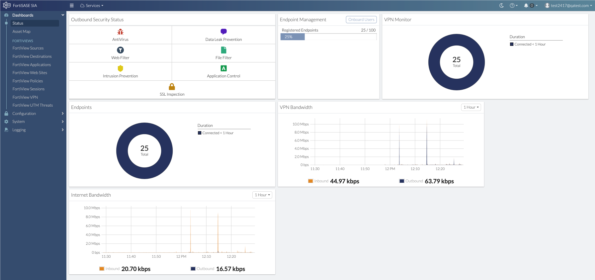Image resolution: width=595 pixels, height=280 pixels.
Task: Click VPN Bandwidth Inbound orange swatch
Action: coord(310,181)
